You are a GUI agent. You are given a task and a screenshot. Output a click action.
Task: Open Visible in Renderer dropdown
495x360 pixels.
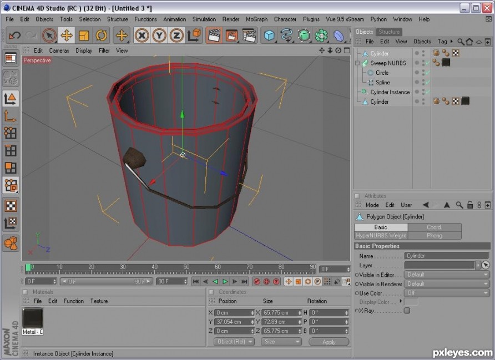447,283
